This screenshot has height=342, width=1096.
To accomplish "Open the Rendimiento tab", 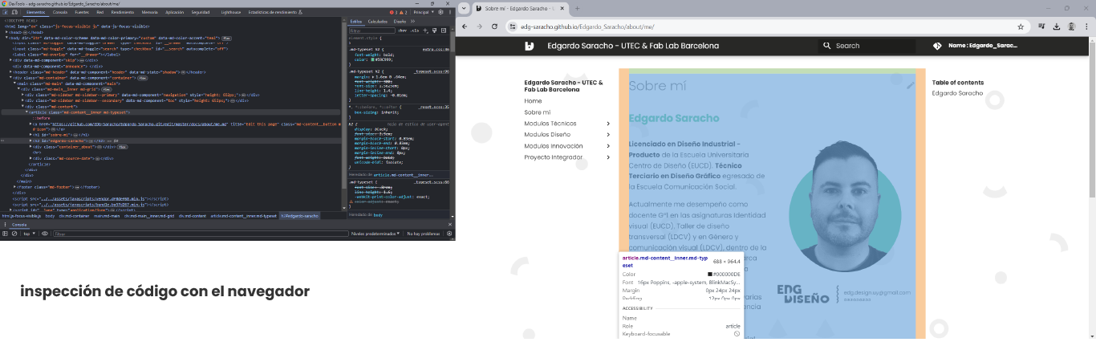I will 123,12.
